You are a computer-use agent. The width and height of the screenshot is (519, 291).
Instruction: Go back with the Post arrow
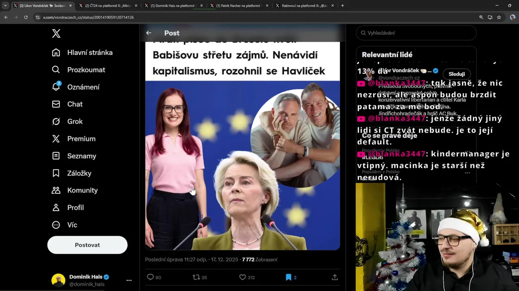[149, 33]
